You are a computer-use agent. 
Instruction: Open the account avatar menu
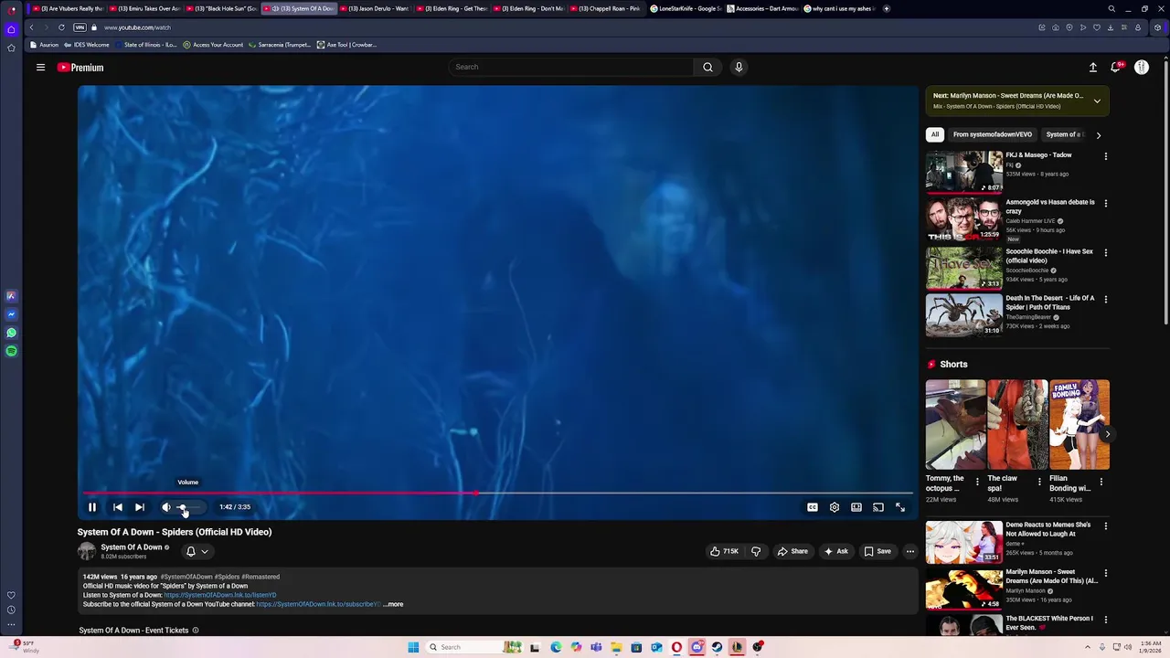1142,68
